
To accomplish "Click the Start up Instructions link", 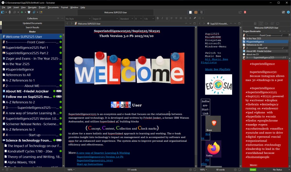I will [x=90, y=164].
